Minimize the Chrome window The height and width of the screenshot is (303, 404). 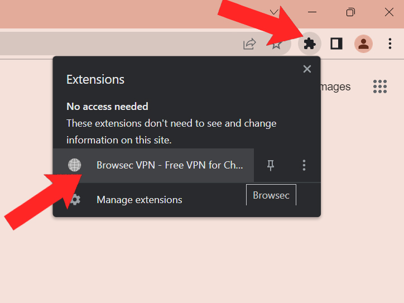[x=312, y=12]
